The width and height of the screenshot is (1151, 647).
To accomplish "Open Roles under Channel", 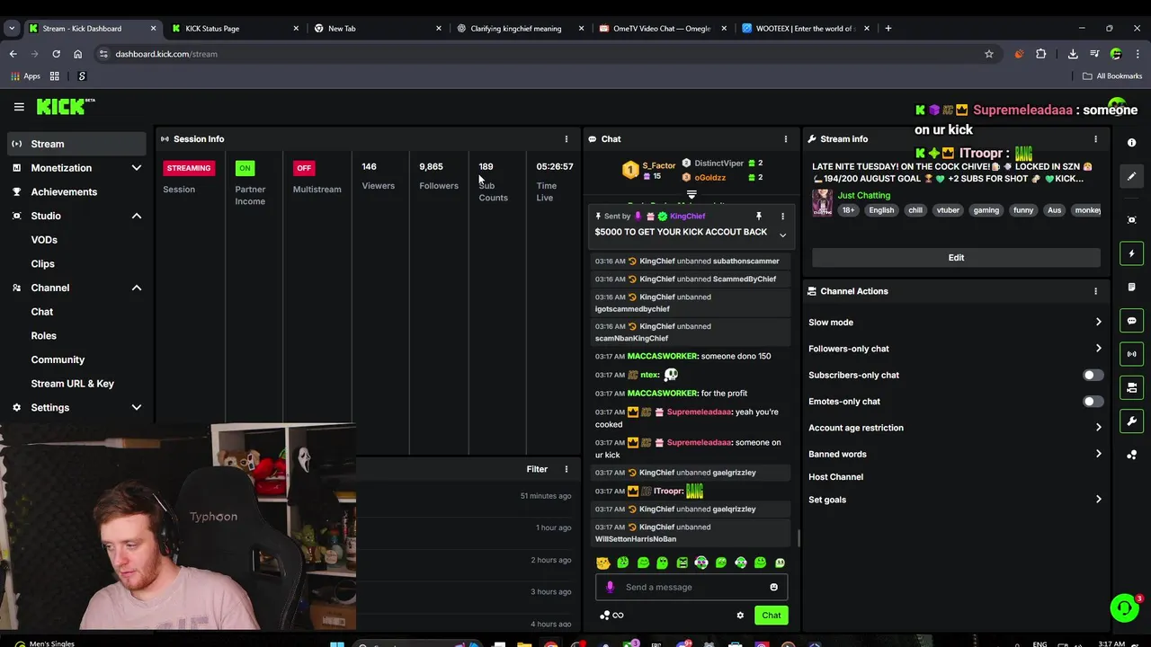I will coord(43,335).
